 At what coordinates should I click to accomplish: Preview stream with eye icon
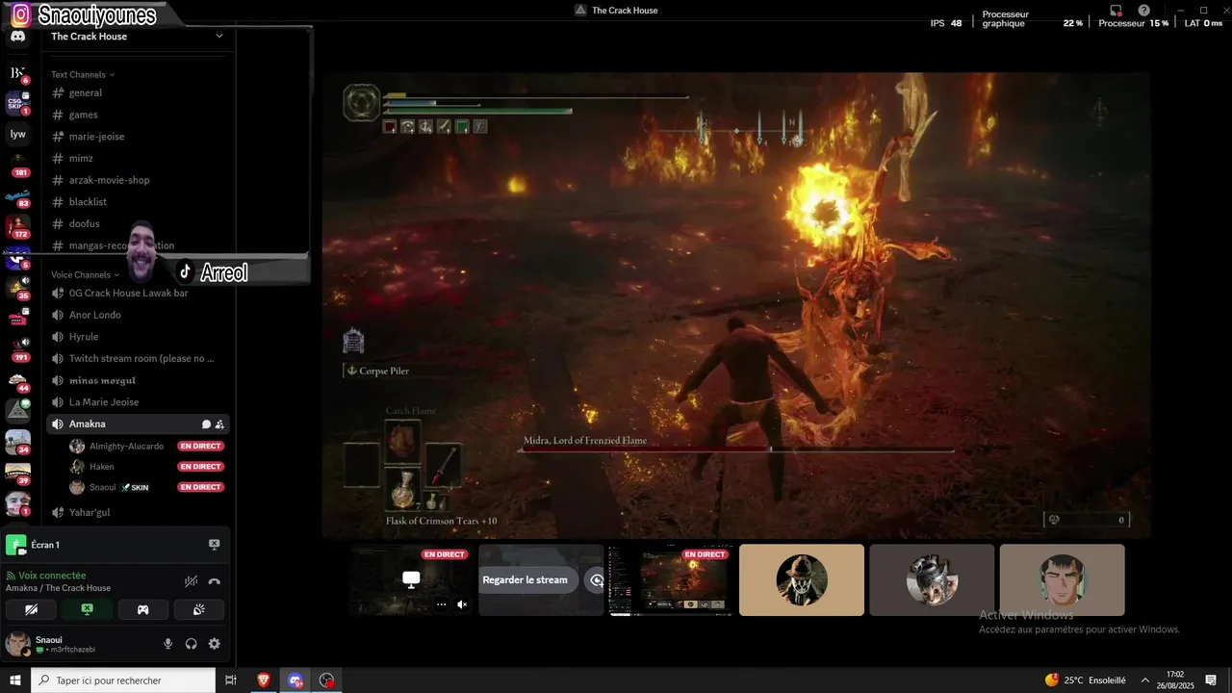point(596,579)
